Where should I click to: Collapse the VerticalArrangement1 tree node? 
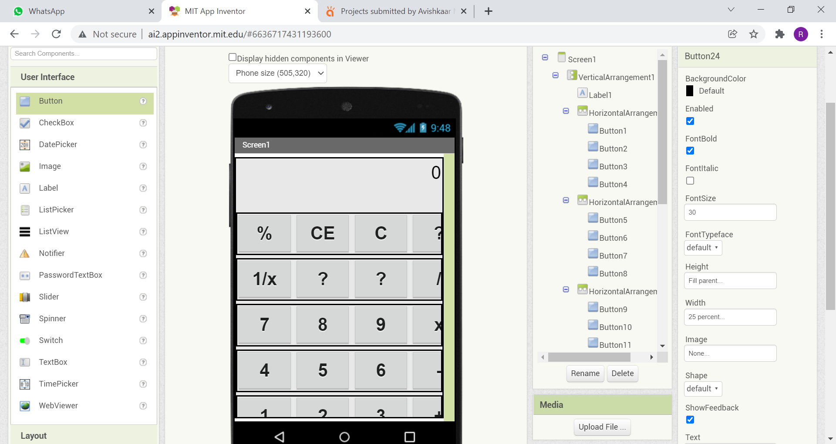point(555,75)
